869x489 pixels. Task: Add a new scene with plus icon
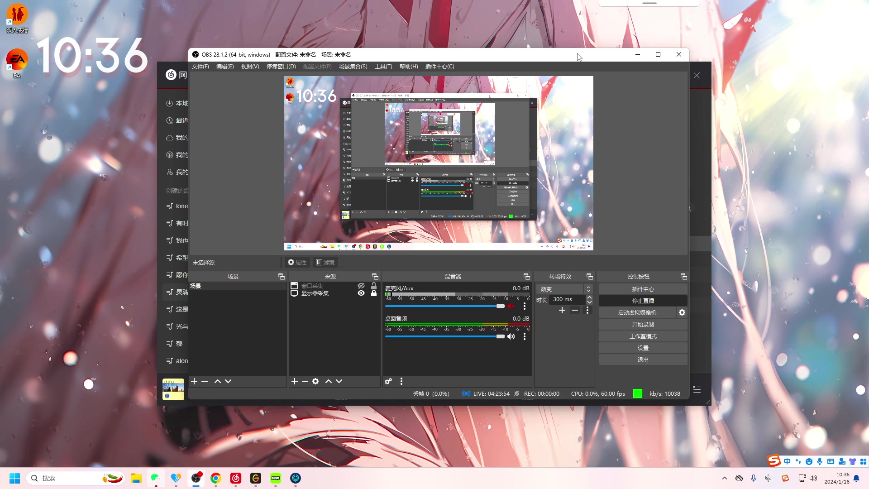tap(194, 381)
